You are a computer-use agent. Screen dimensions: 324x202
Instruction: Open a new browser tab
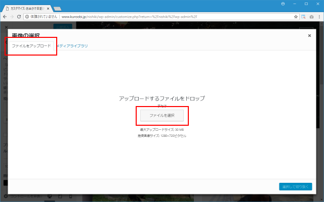tap(57, 9)
